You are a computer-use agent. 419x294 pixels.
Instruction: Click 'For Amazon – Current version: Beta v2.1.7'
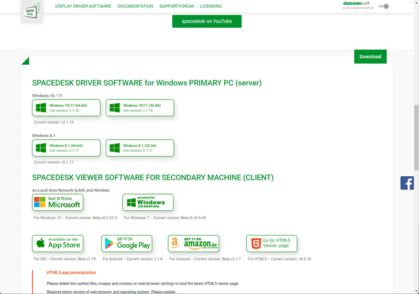(205, 259)
